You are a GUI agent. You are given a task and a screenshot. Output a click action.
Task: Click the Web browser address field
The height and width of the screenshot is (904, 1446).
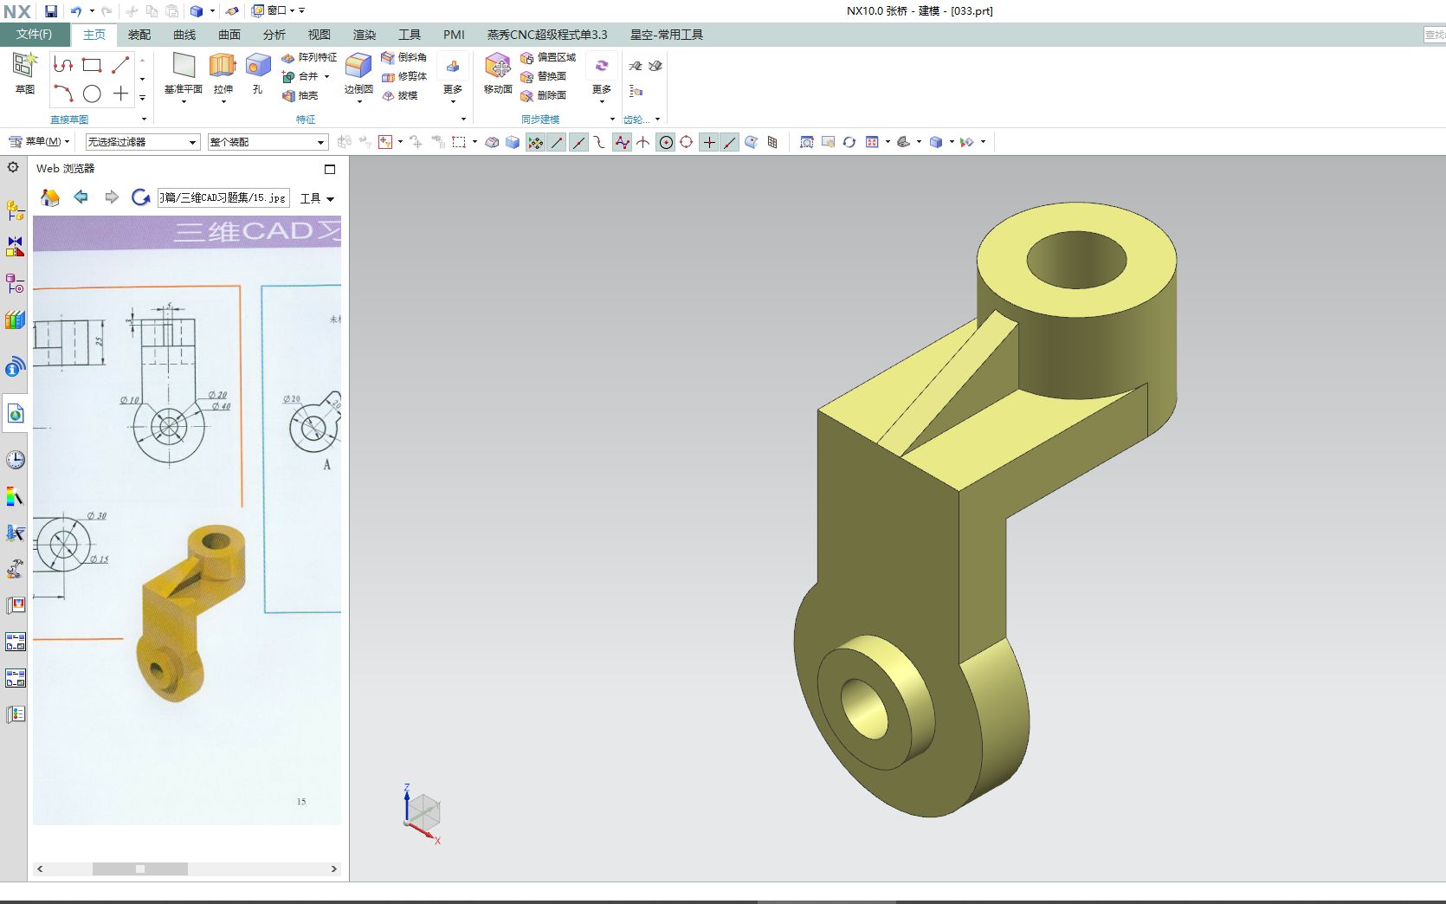coord(223,197)
